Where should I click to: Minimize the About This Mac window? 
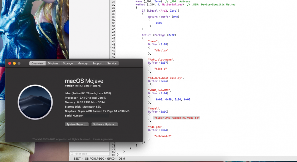point(14,63)
